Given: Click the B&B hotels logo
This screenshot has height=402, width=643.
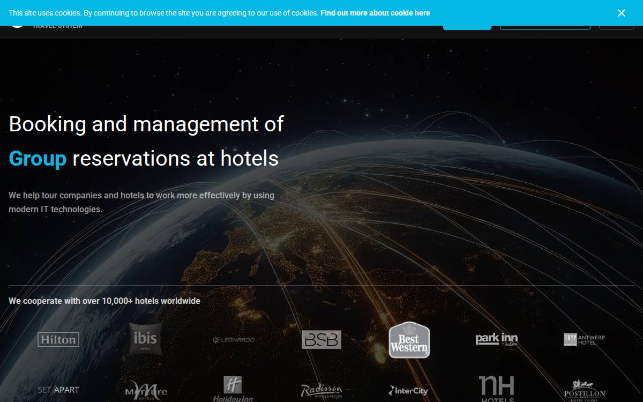Looking at the screenshot, I should (322, 339).
